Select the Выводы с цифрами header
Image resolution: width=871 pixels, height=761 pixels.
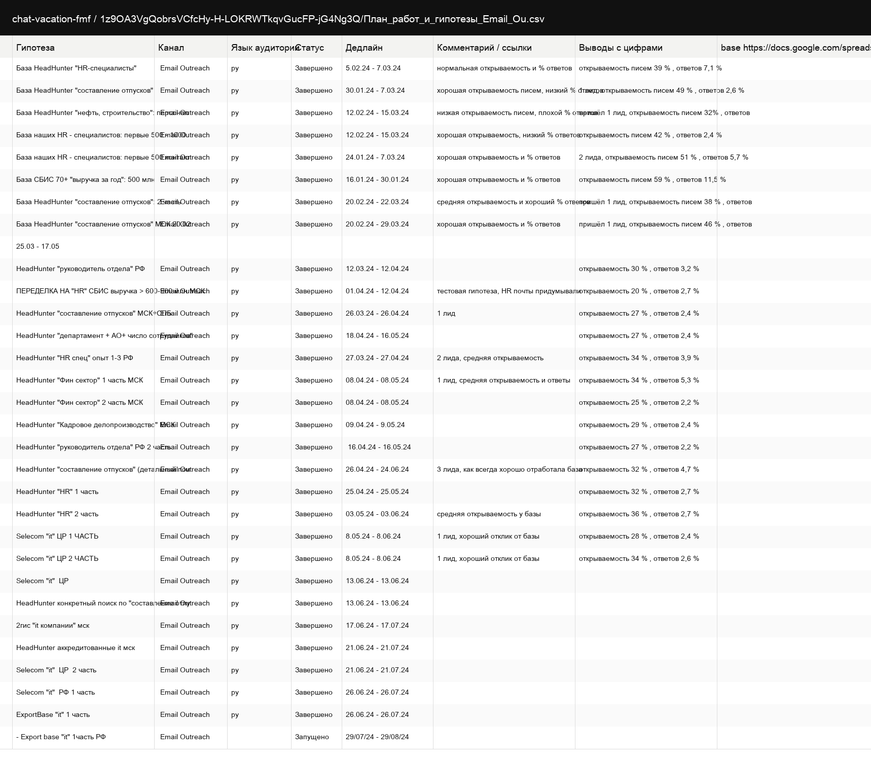click(x=621, y=48)
